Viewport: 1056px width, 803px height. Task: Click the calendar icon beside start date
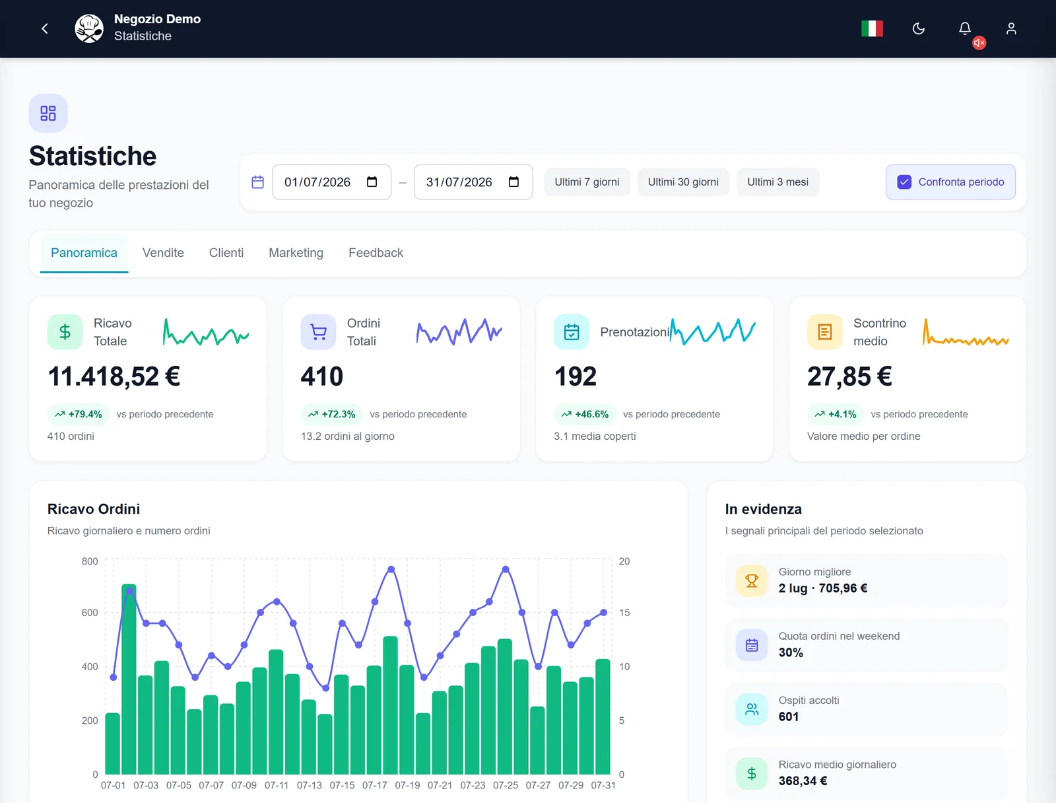[258, 182]
